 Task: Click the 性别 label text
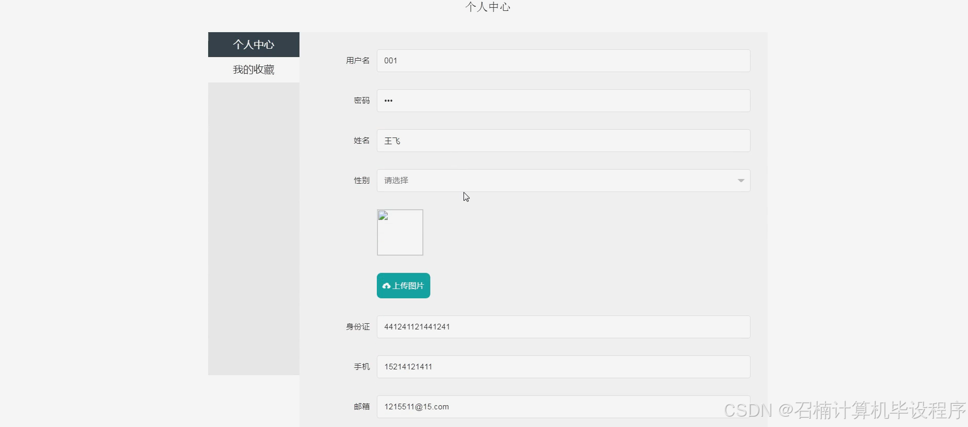pyautogui.click(x=362, y=181)
